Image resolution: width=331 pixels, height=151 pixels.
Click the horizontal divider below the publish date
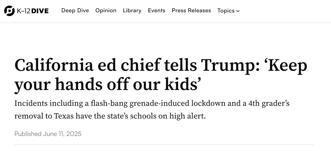tap(164, 145)
